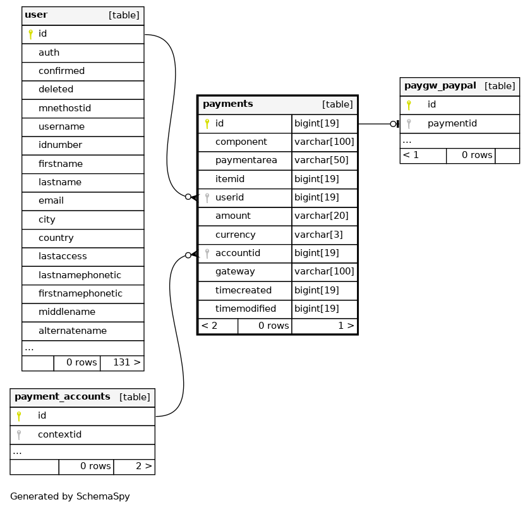Select the payments table header
Image resolution: width=530 pixels, height=509 pixels.
pyautogui.click(x=228, y=104)
